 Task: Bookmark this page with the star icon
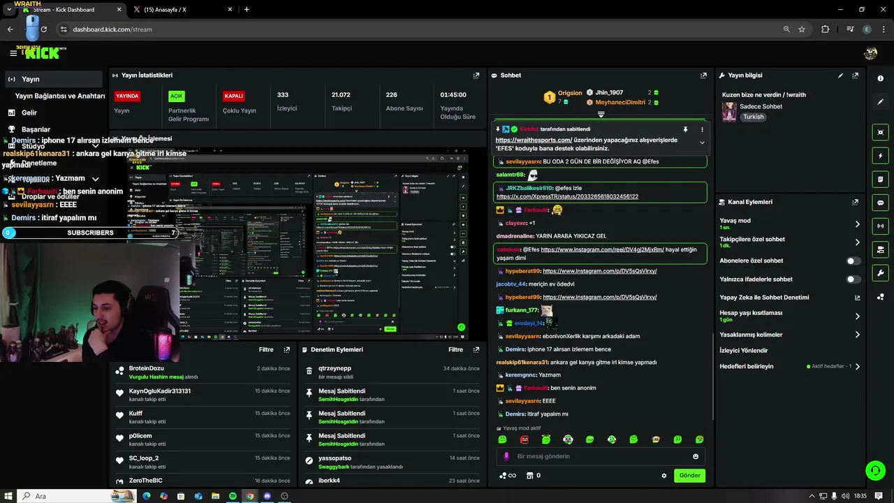[802, 29]
